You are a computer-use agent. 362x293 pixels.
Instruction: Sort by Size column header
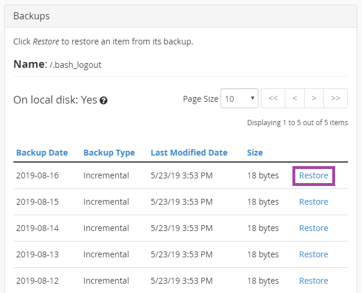click(254, 153)
